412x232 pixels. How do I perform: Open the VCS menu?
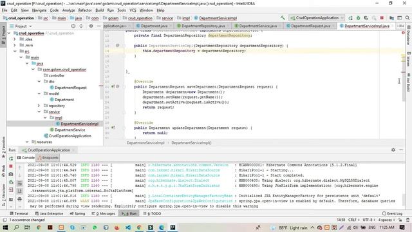[x=133, y=10]
